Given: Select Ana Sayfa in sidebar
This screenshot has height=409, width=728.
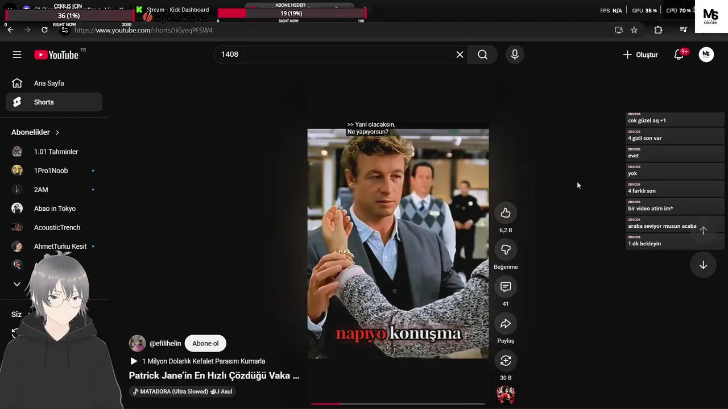Looking at the screenshot, I should pyautogui.click(x=54, y=84).
